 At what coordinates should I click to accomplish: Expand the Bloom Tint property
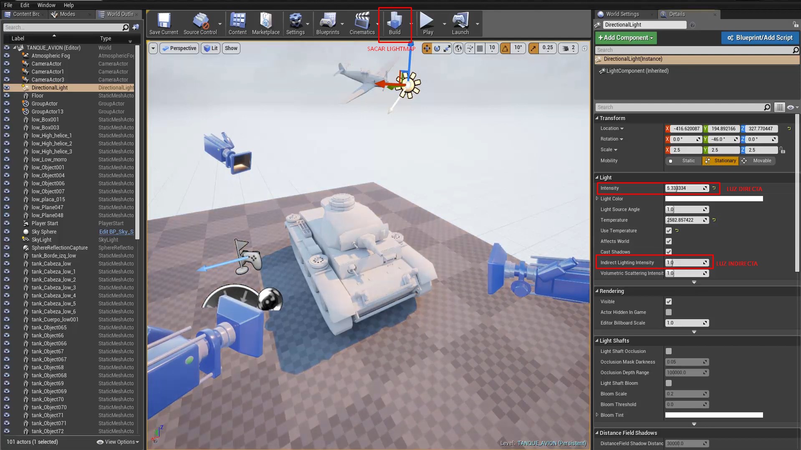point(597,415)
